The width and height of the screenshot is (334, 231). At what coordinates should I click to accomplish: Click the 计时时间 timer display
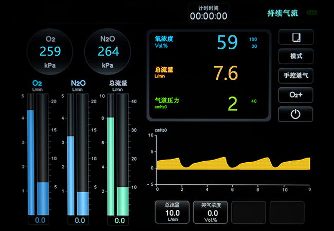click(x=209, y=13)
